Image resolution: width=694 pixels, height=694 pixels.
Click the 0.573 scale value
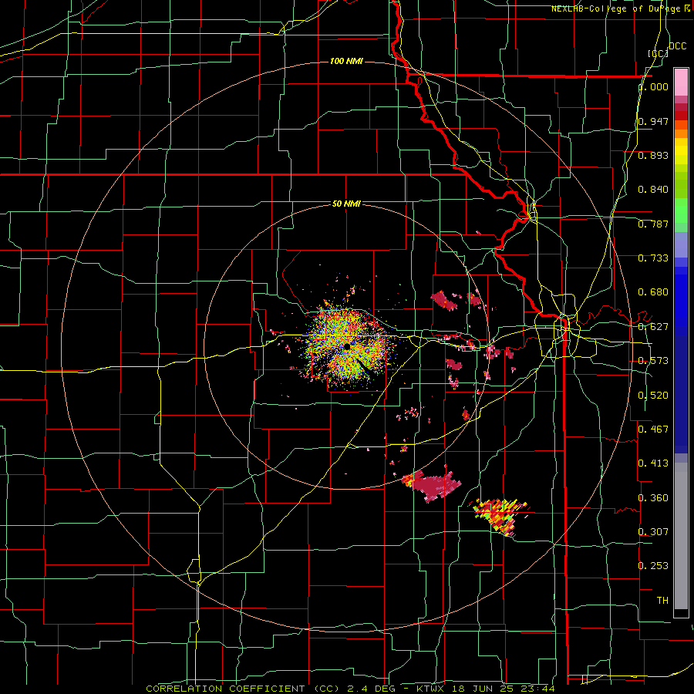(653, 361)
